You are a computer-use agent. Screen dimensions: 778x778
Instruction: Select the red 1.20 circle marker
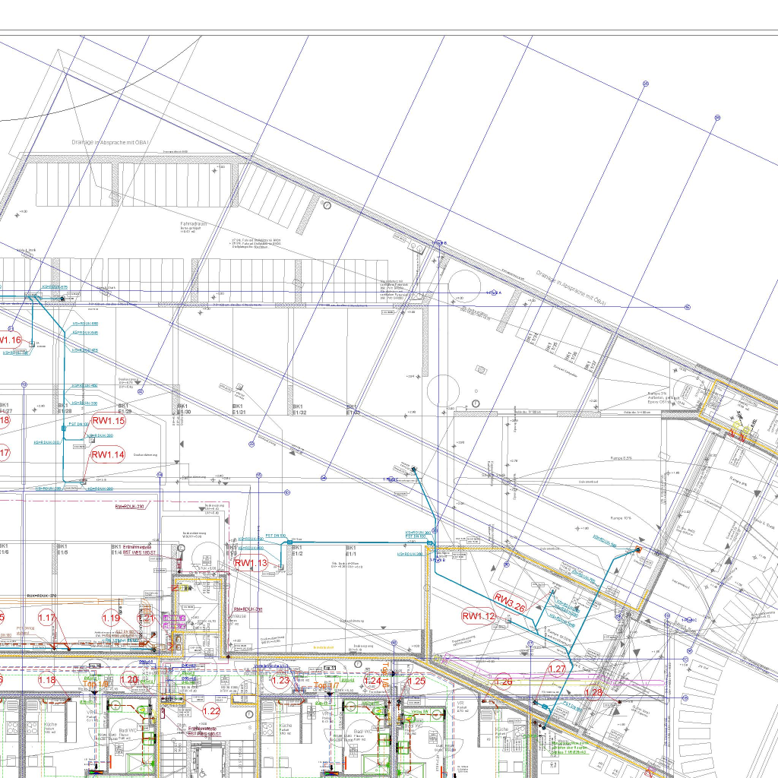coord(129,680)
